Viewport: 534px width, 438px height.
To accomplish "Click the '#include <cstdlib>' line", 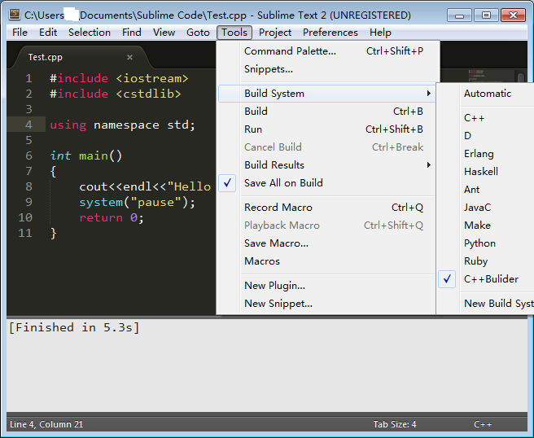I will point(116,94).
